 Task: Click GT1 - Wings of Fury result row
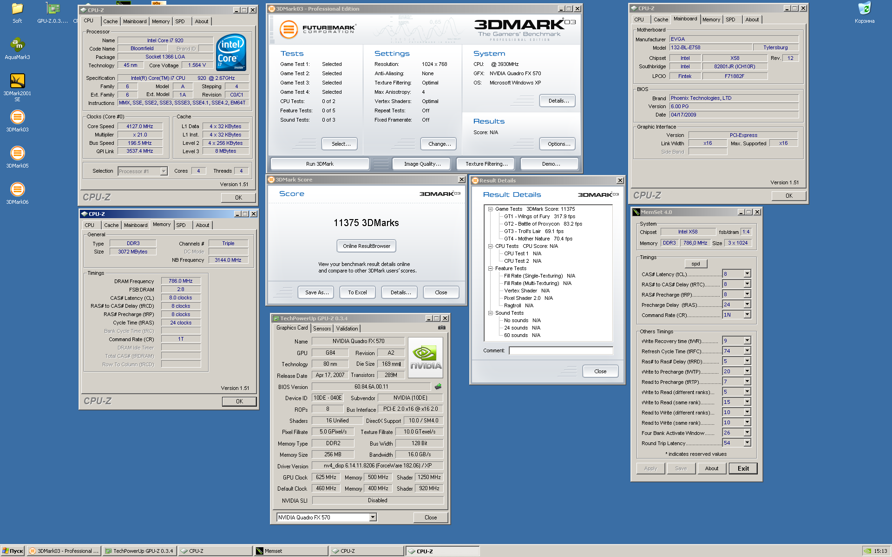pyautogui.click(x=539, y=216)
